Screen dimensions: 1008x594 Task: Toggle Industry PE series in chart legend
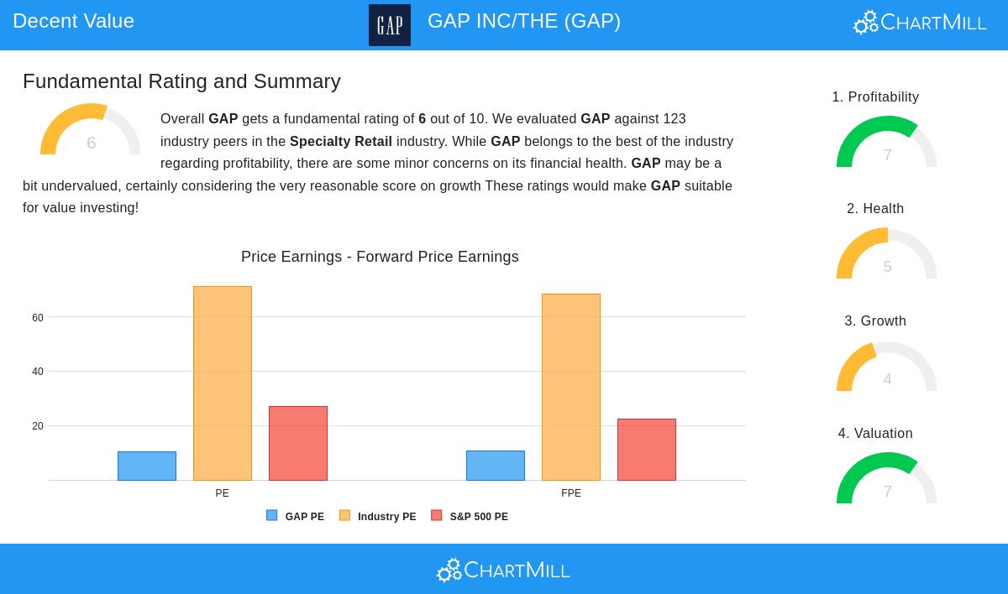click(x=378, y=517)
